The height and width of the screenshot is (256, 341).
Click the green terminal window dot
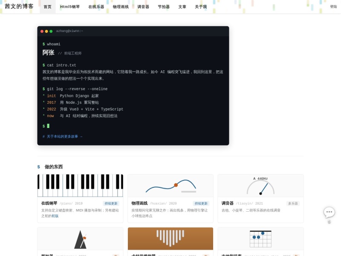(x=51, y=31)
